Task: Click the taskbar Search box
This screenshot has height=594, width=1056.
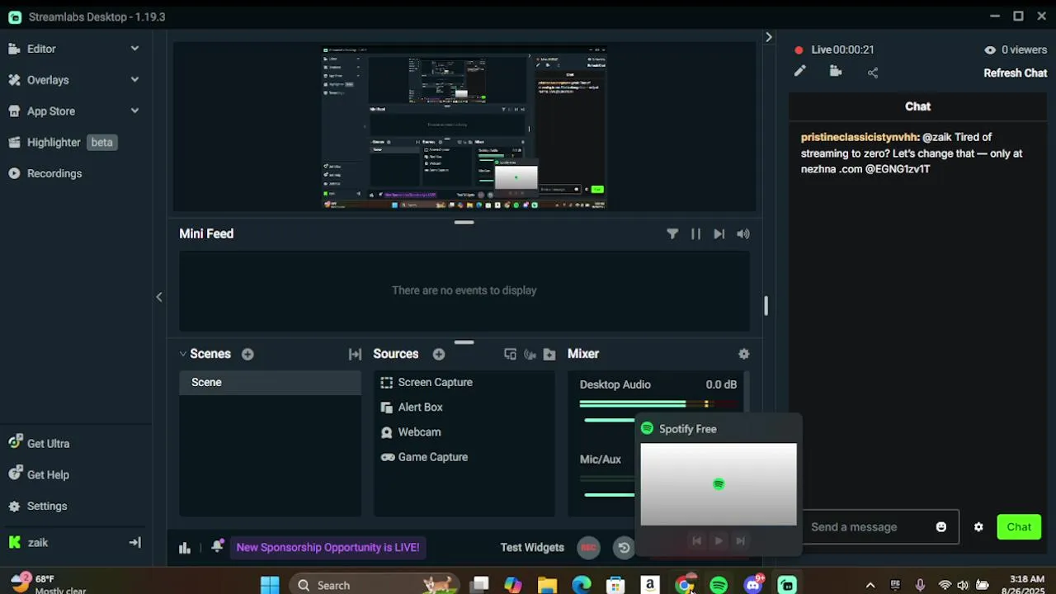Action: pyautogui.click(x=375, y=585)
